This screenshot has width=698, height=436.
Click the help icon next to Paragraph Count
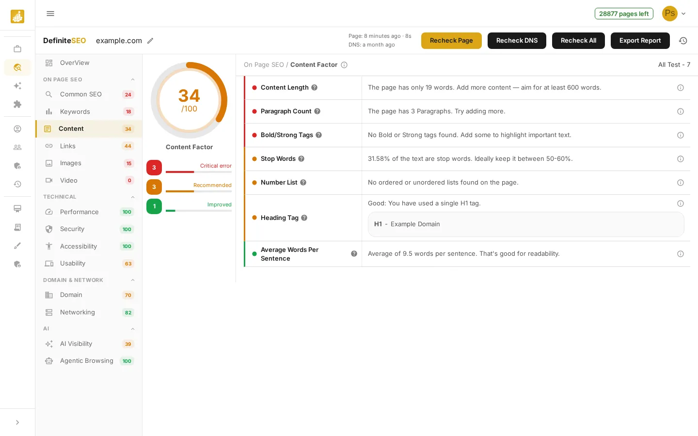click(317, 111)
